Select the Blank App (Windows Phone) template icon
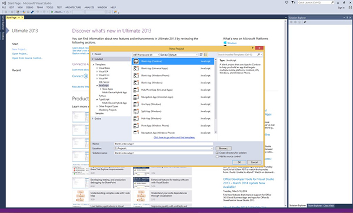 [136, 76]
